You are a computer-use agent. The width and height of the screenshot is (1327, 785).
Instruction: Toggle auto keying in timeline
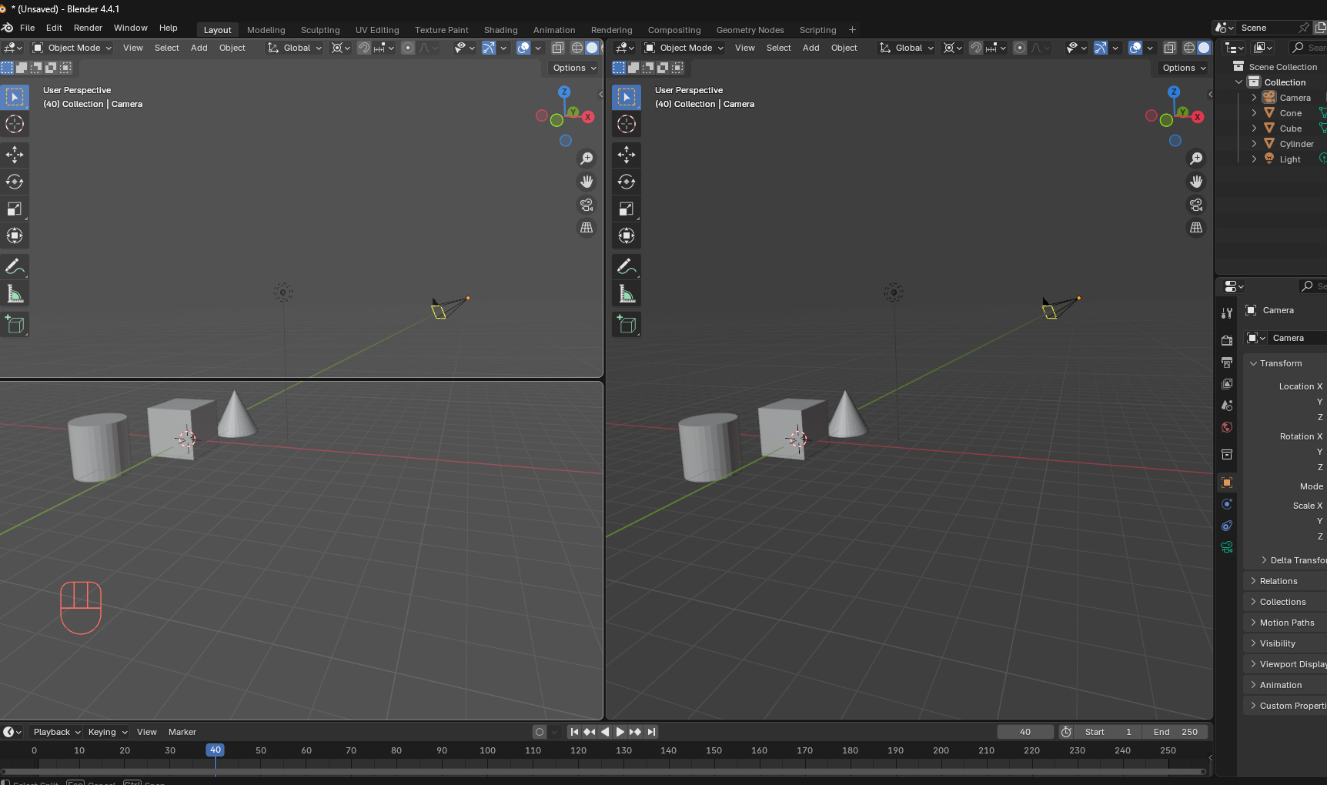(x=540, y=732)
